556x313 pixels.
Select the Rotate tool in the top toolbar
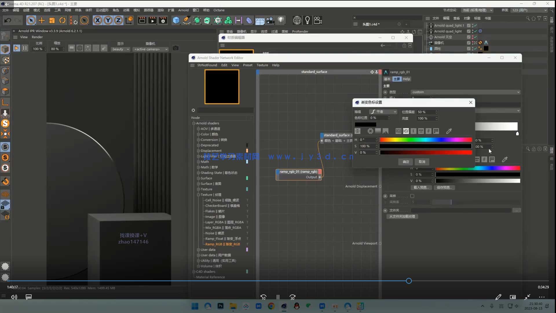coord(62,20)
